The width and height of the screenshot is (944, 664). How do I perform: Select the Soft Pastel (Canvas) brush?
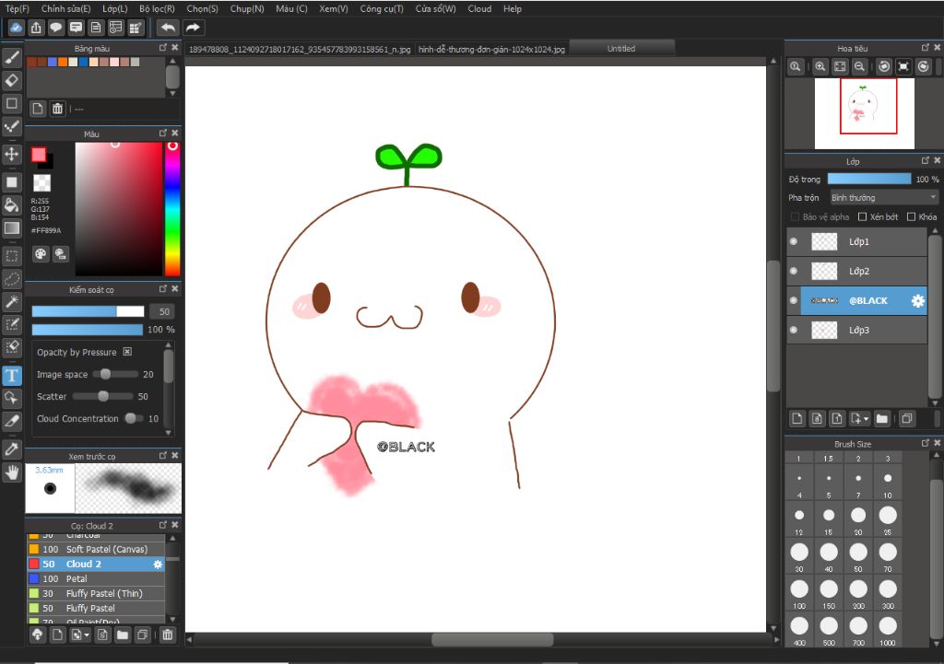(x=96, y=549)
